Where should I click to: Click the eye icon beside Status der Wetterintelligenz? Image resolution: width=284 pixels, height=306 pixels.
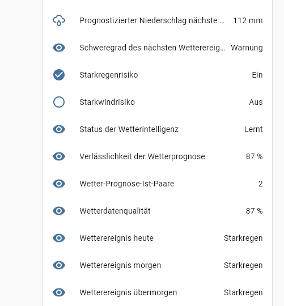point(59,129)
